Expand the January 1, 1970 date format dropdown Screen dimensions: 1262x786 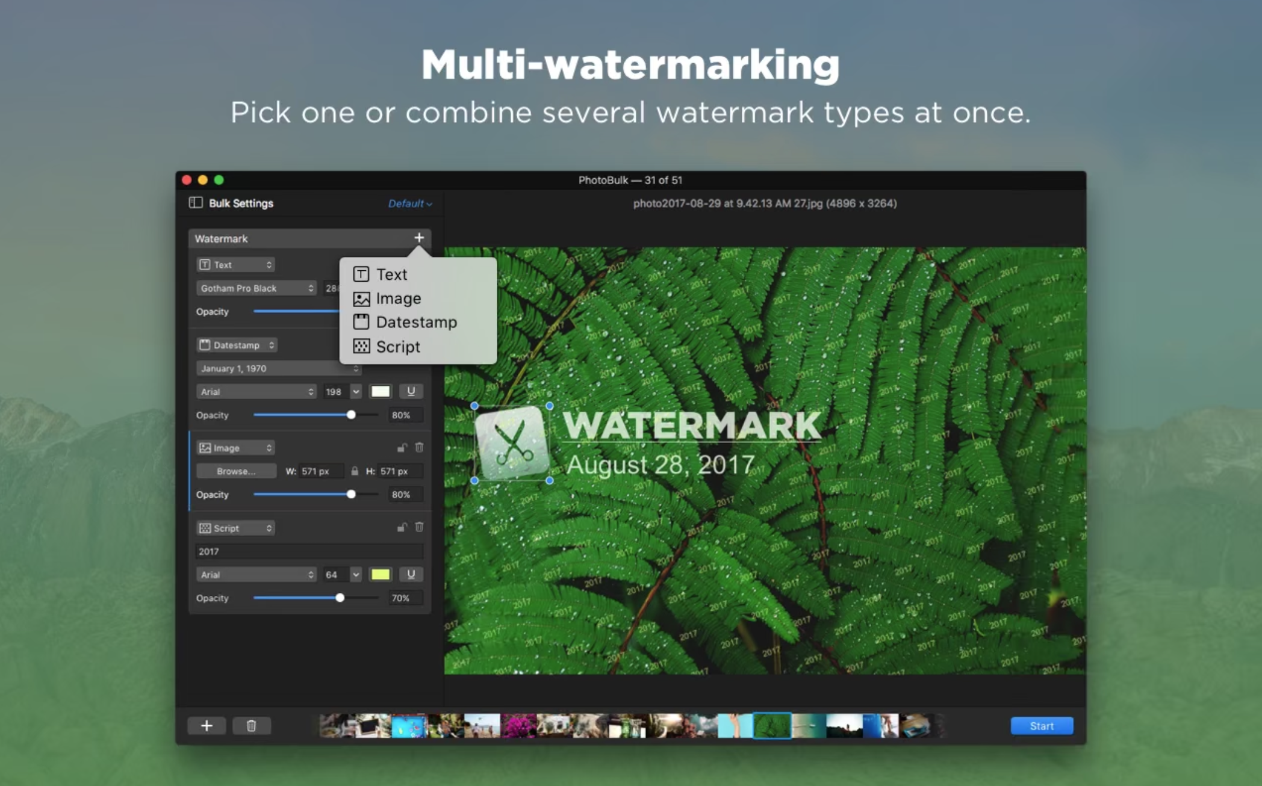click(x=278, y=368)
